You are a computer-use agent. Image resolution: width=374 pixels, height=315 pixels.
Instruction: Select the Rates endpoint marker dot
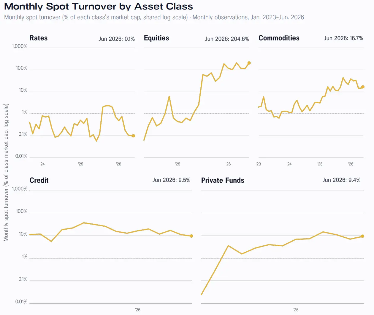point(134,136)
